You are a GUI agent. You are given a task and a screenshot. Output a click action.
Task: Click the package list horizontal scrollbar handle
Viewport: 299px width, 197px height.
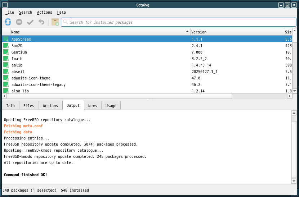119,96
